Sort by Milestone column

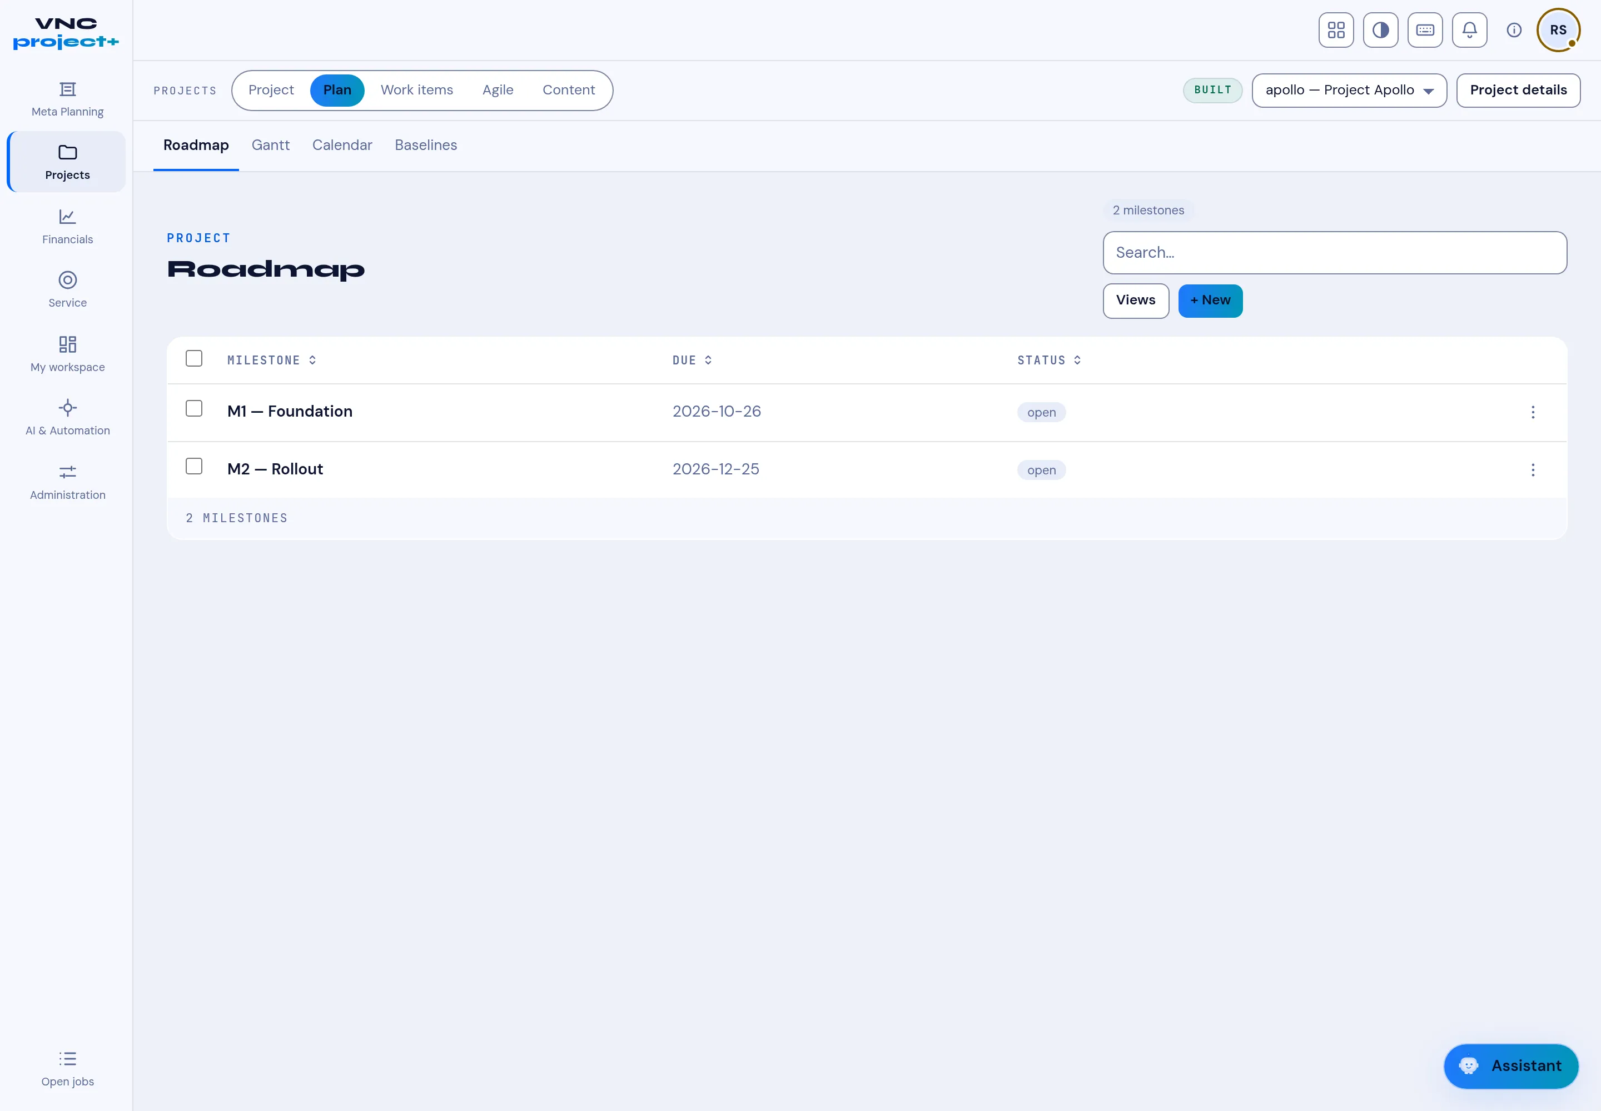[x=272, y=360]
